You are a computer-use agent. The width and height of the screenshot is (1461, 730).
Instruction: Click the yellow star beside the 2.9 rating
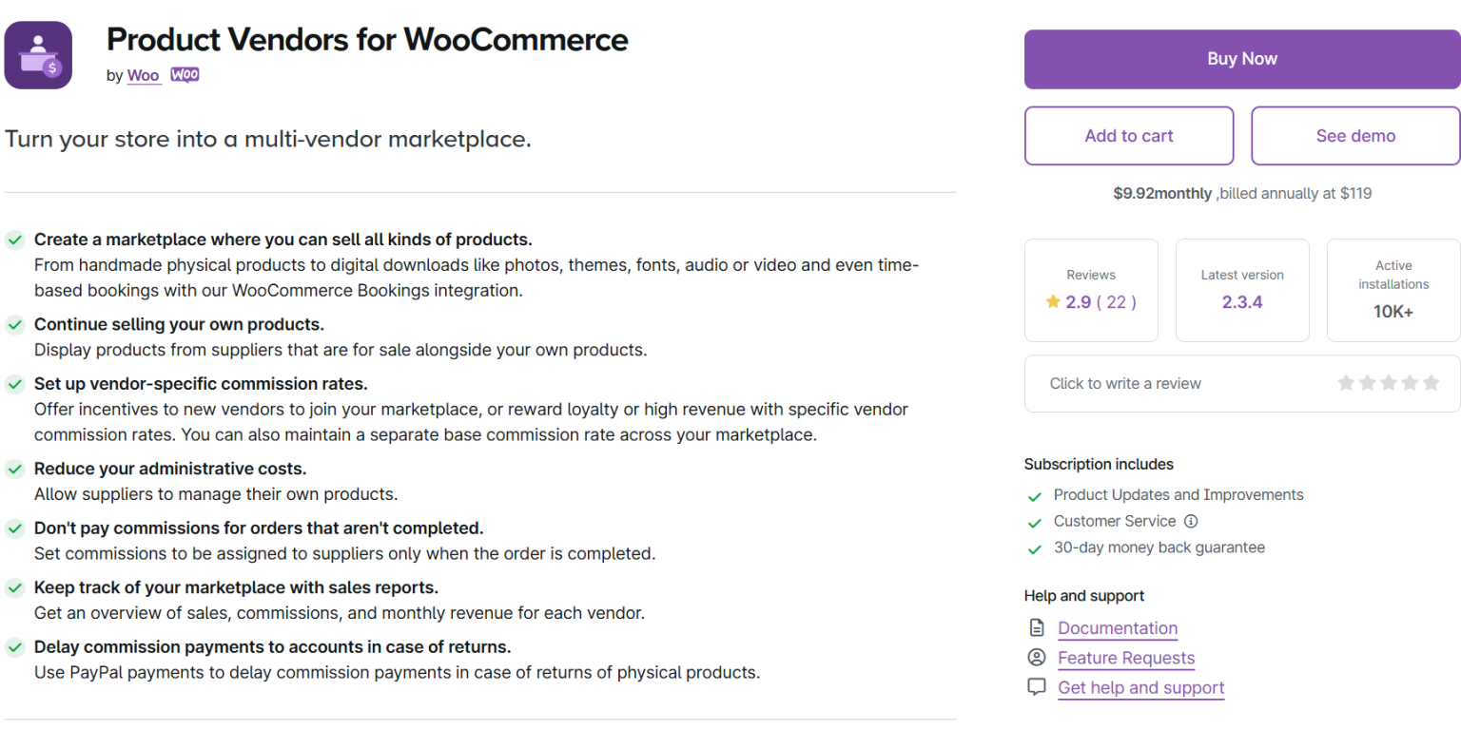click(x=1053, y=300)
